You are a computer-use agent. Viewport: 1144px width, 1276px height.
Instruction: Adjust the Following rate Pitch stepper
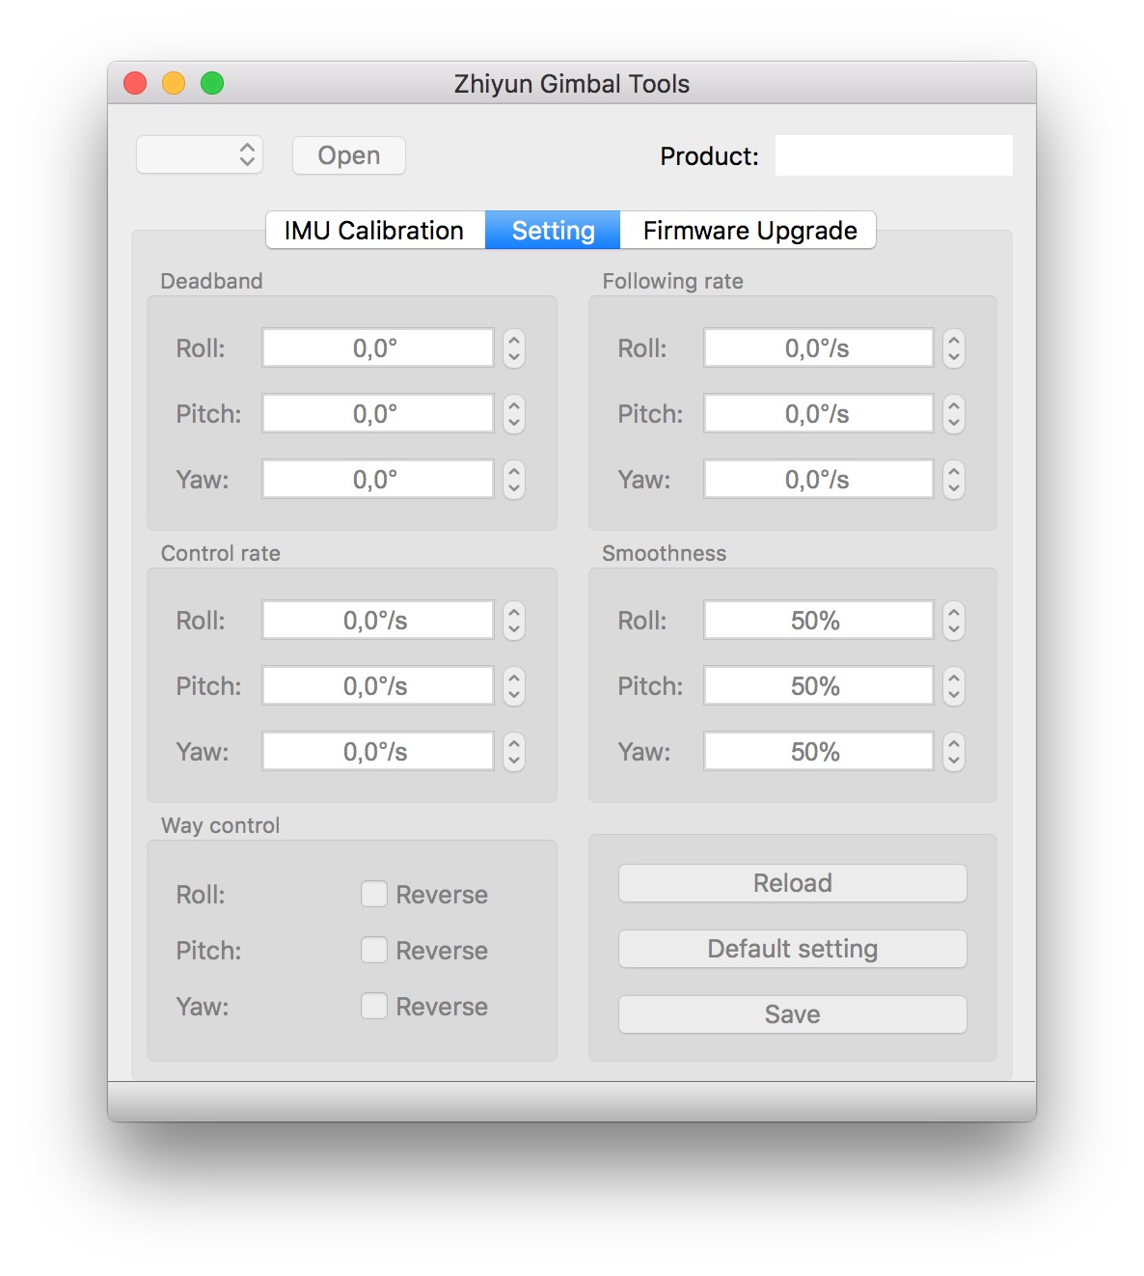coord(954,414)
